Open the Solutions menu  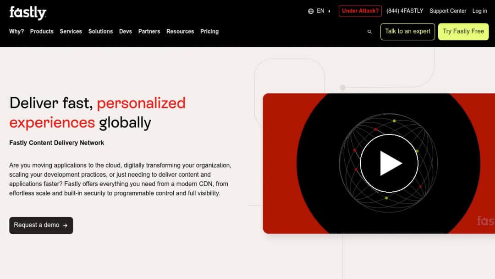100,31
